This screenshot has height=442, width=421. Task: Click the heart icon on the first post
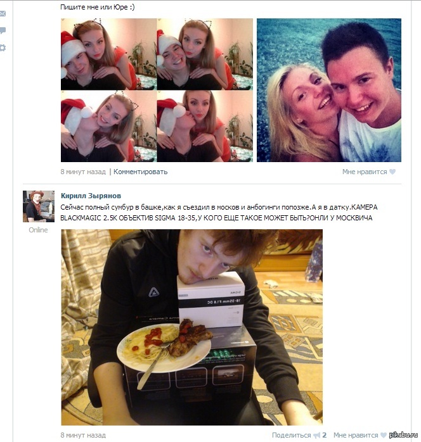[392, 172]
